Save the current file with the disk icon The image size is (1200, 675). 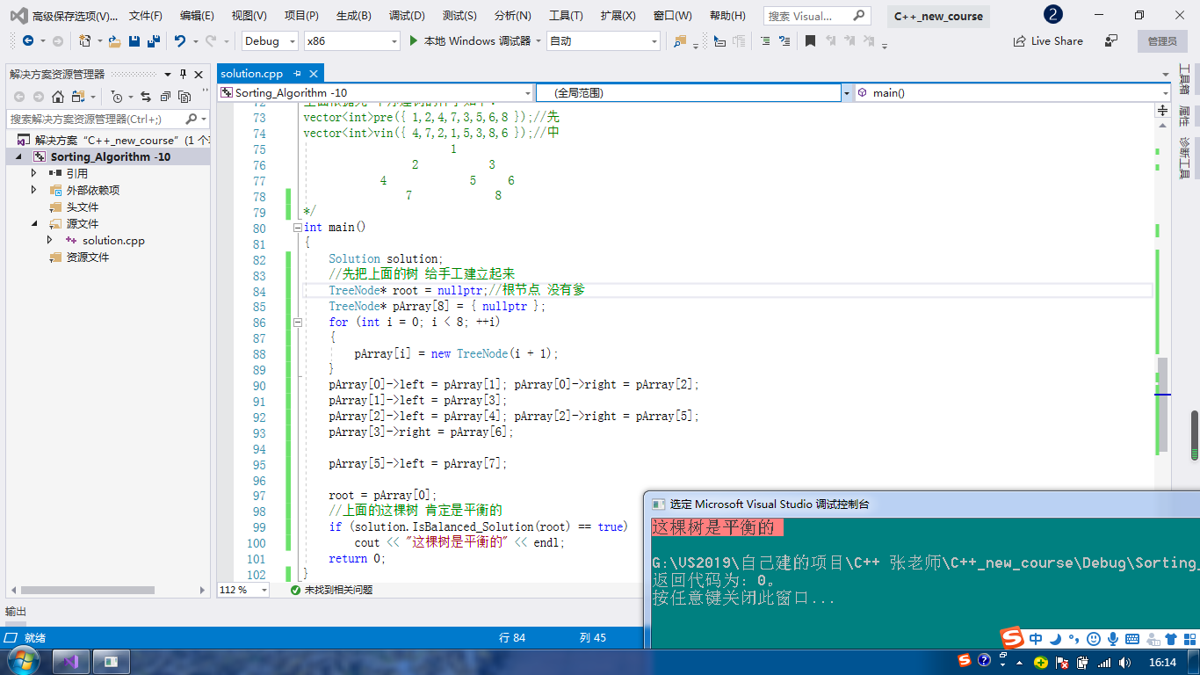tap(134, 40)
